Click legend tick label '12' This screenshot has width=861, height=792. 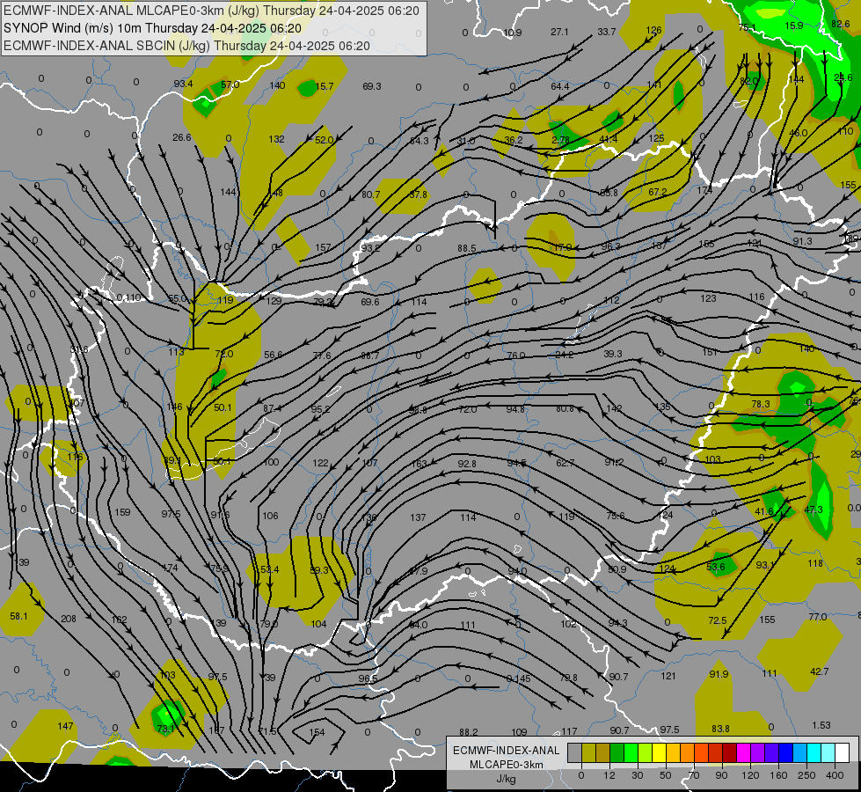[609, 775]
